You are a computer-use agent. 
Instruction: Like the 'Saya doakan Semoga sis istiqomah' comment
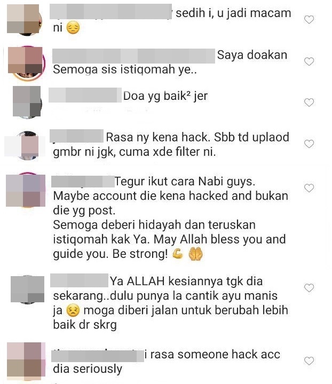pyautogui.click(x=309, y=61)
